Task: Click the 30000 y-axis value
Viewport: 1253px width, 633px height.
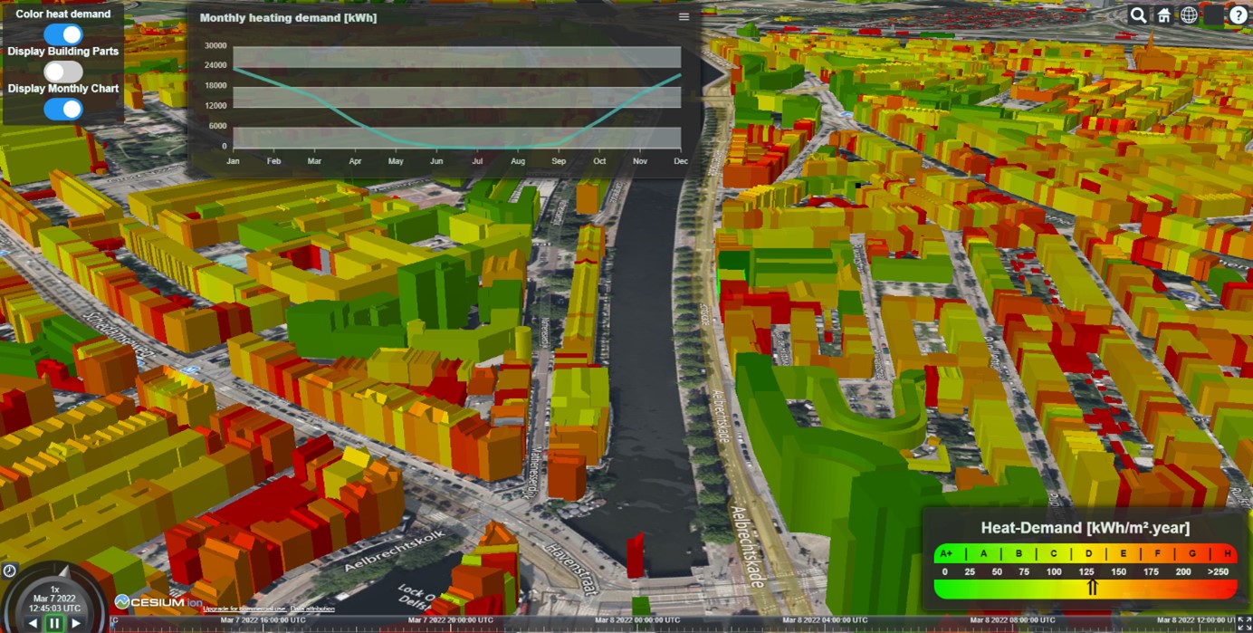Action: click(x=215, y=45)
